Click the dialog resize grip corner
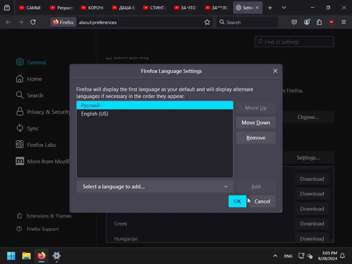 [280, 210]
